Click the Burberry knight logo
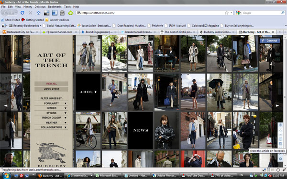The height and width of the screenshot is (179, 287). click(x=51, y=153)
